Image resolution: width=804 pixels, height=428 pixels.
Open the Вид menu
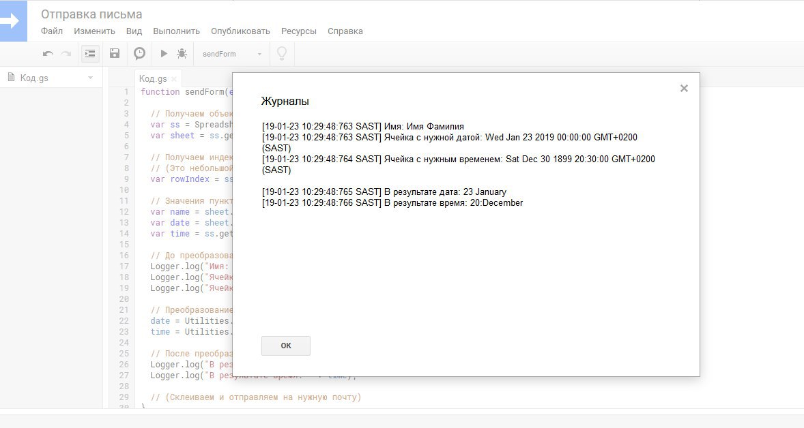(134, 31)
